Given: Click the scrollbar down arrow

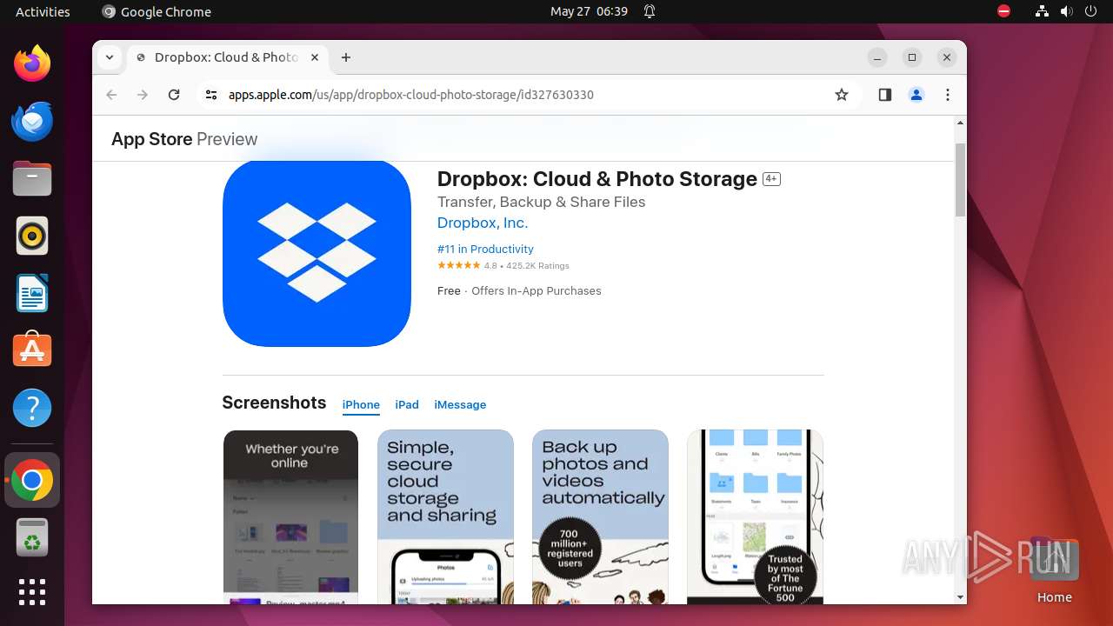Looking at the screenshot, I should pyautogui.click(x=960, y=597).
